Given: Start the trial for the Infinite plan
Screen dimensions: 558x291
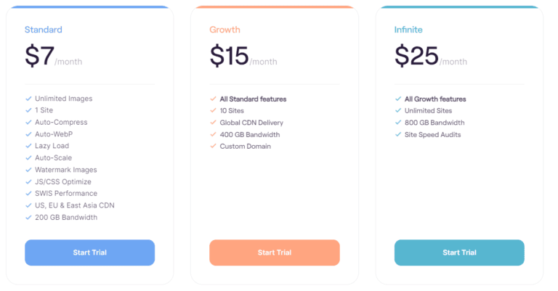Looking at the screenshot, I should click(459, 253).
